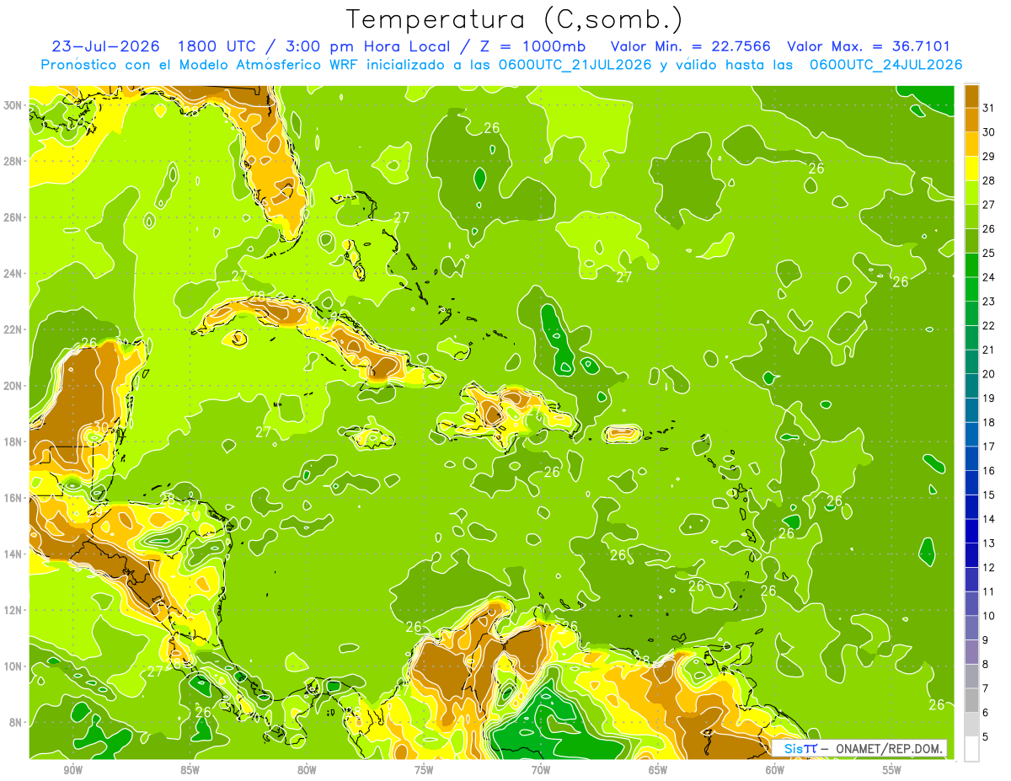Pick the light gray swatch between legend 5 and 6

pyautogui.click(x=971, y=725)
